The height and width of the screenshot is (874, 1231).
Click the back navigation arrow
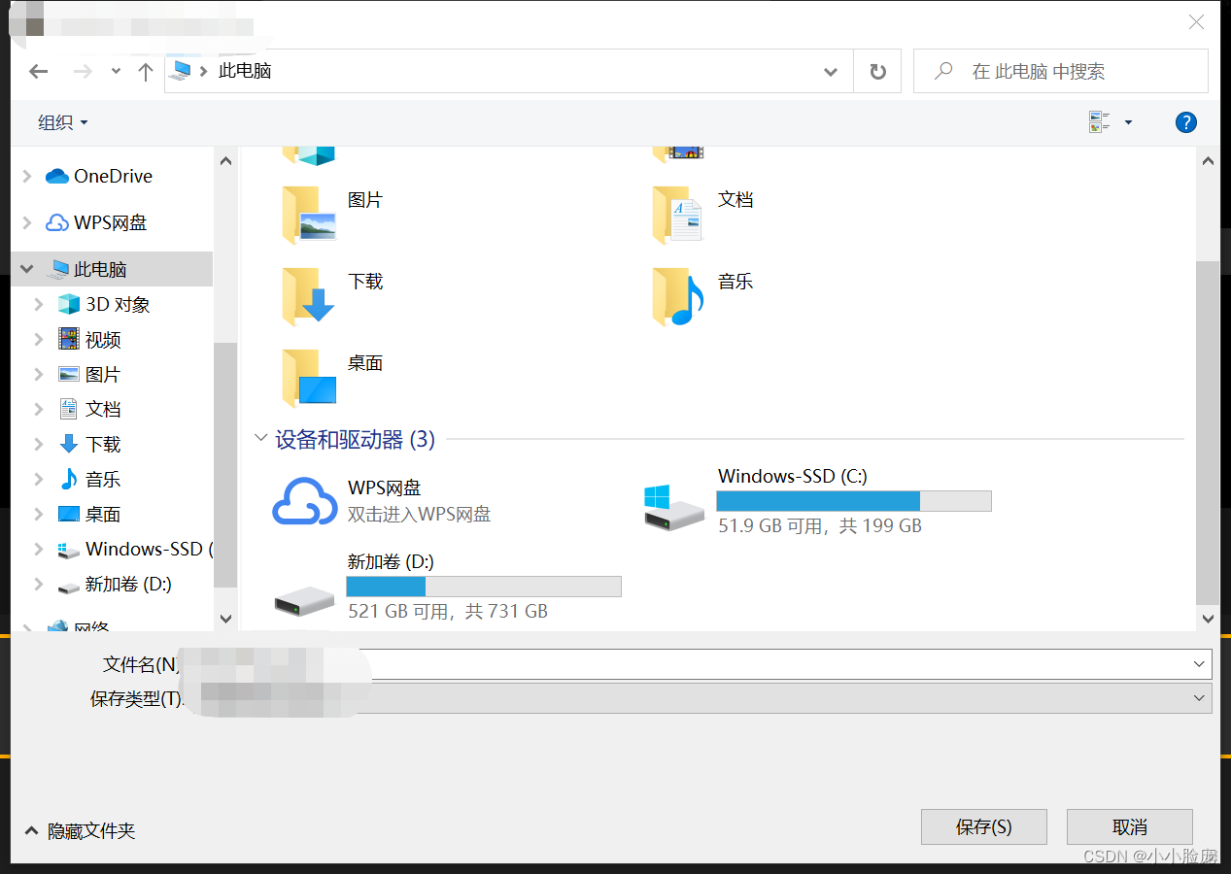tap(38, 71)
